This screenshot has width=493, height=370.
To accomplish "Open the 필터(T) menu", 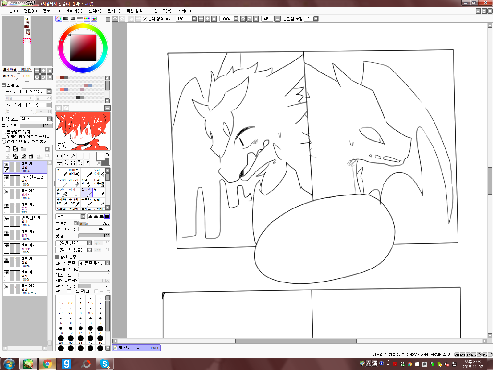I will click(114, 11).
